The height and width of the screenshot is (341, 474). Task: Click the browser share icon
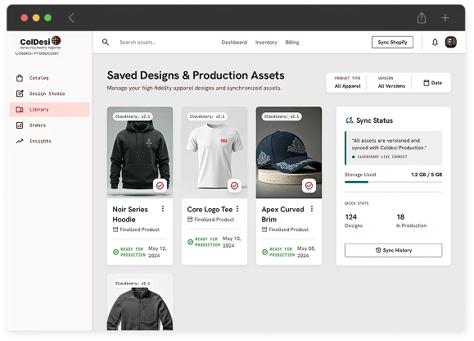(422, 18)
